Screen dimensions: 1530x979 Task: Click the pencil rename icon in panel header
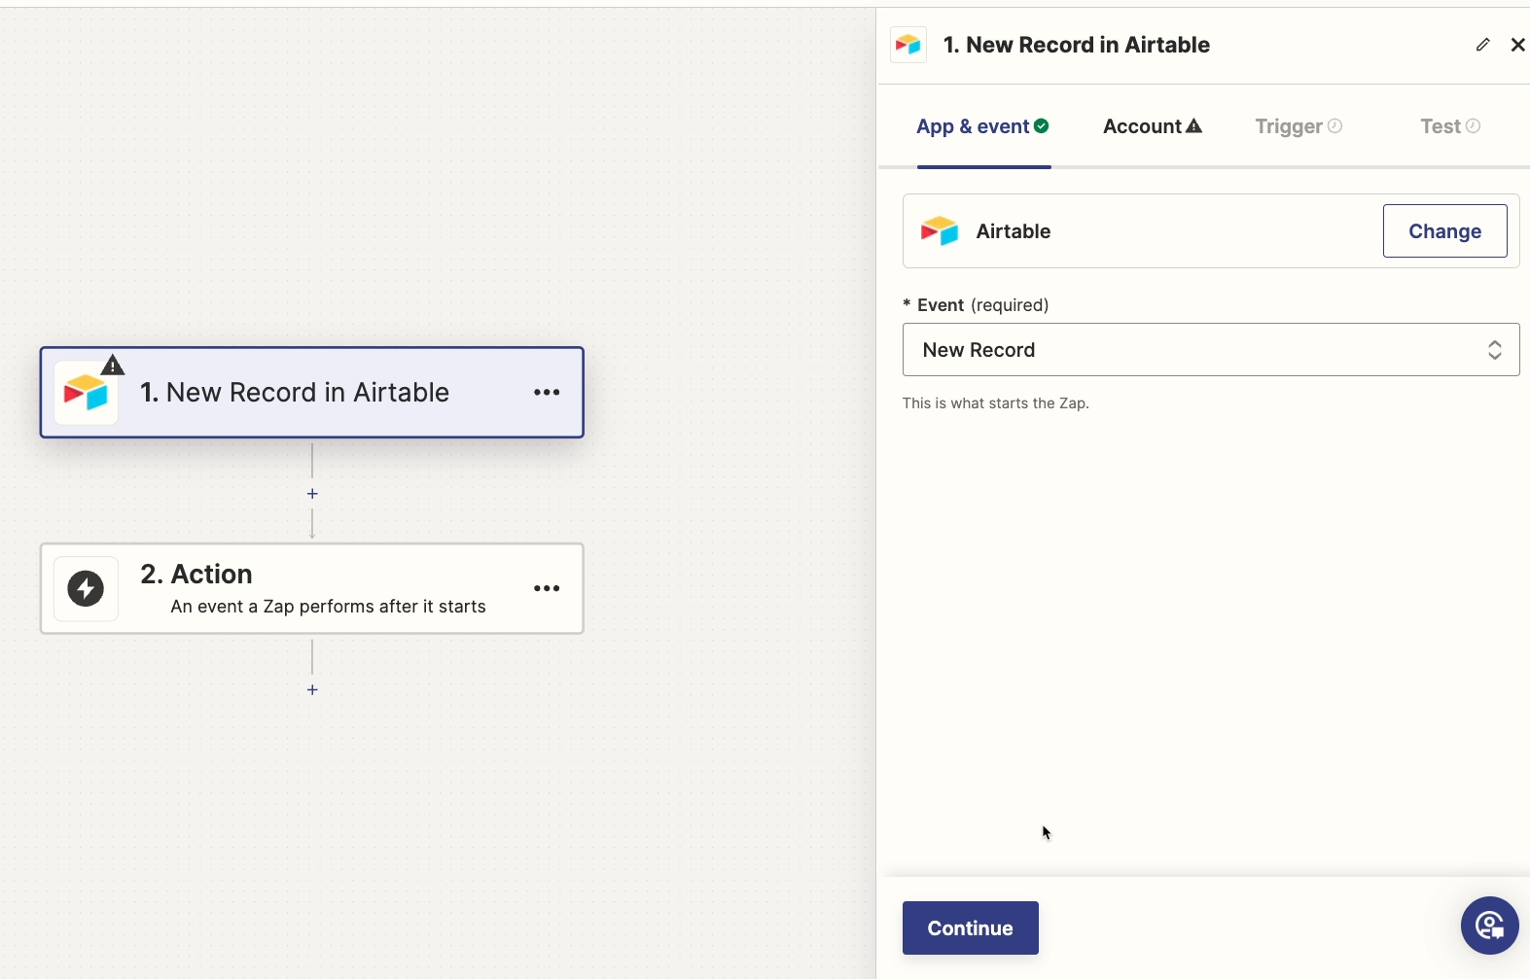[1482, 45]
